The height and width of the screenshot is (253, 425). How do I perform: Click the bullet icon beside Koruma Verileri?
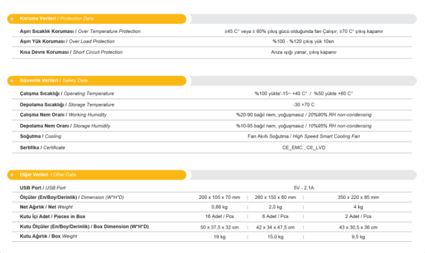(12, 19)
